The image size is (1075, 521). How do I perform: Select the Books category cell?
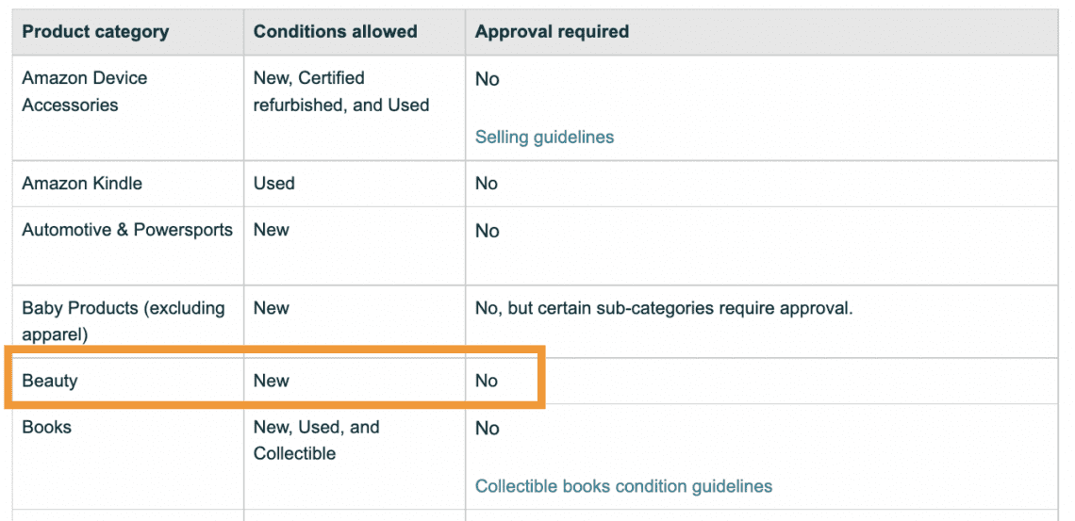point(47,428)
